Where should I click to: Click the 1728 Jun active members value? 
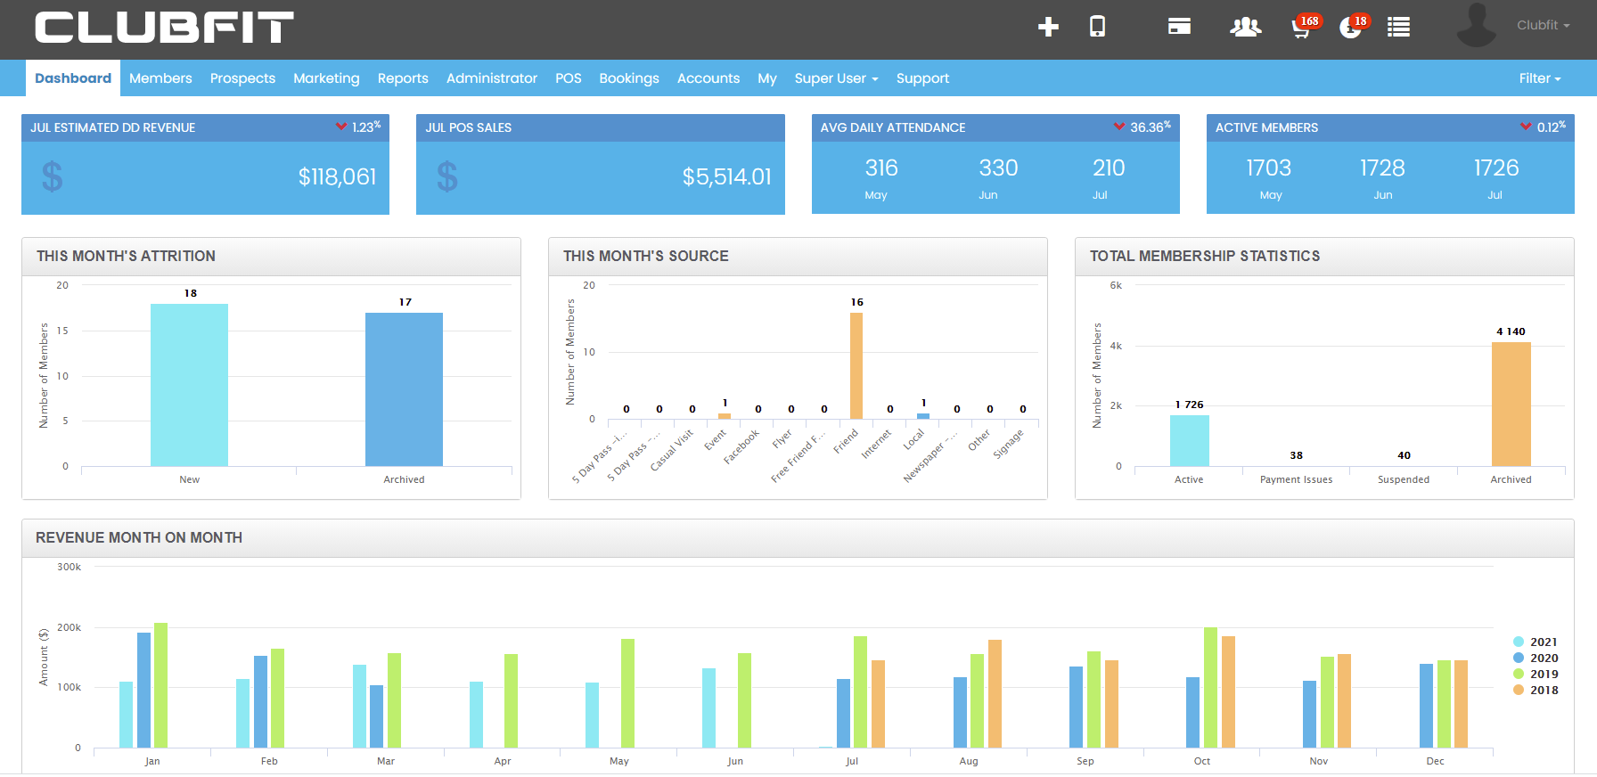(1382, 168)
